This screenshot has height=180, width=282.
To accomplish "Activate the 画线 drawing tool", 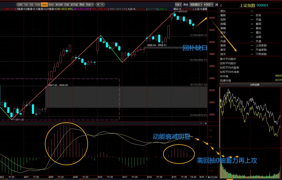I will tap(186, 5).
